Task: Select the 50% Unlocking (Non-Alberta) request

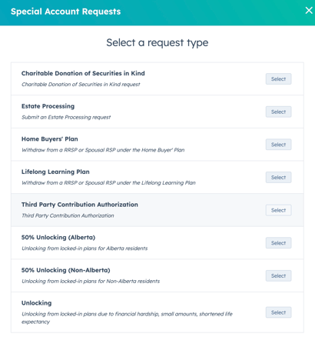Action: click(278, 275)
